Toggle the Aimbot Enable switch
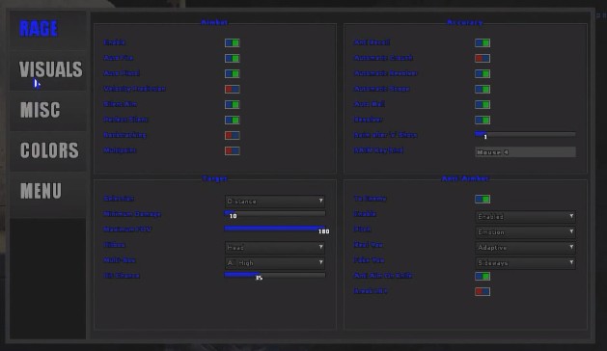This screenshot has height=351, width=607. coord(233,43)
